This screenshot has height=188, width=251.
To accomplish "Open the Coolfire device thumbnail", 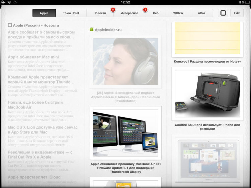I will 207,94.
